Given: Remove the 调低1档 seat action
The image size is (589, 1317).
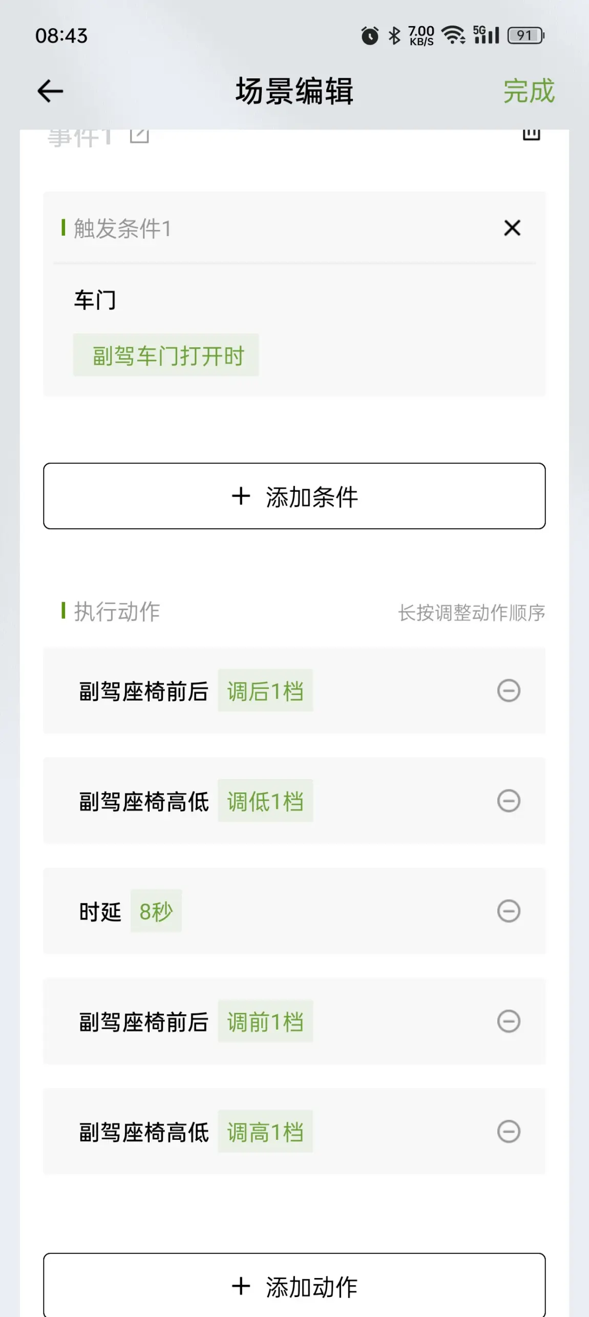Looking at the screenshot, I should pos(509,801).
